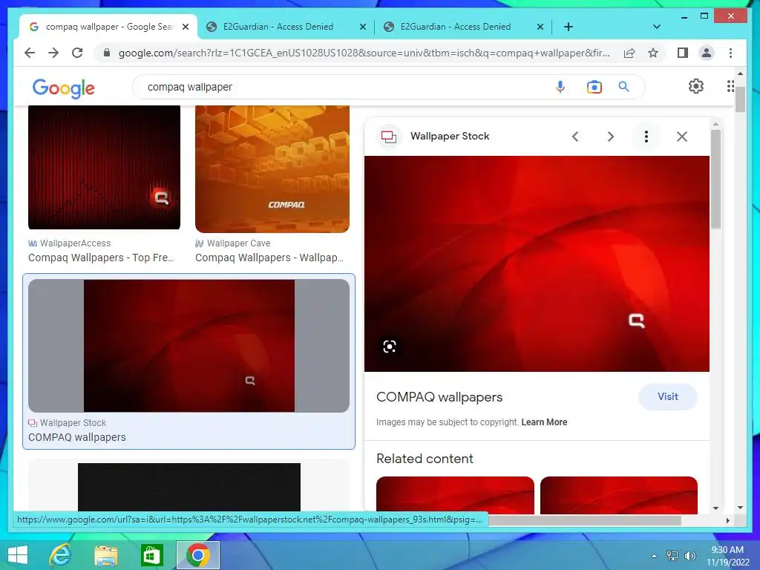Launch Internet Explorer from taskbar
760x570 pixels.
click(61, 555)
